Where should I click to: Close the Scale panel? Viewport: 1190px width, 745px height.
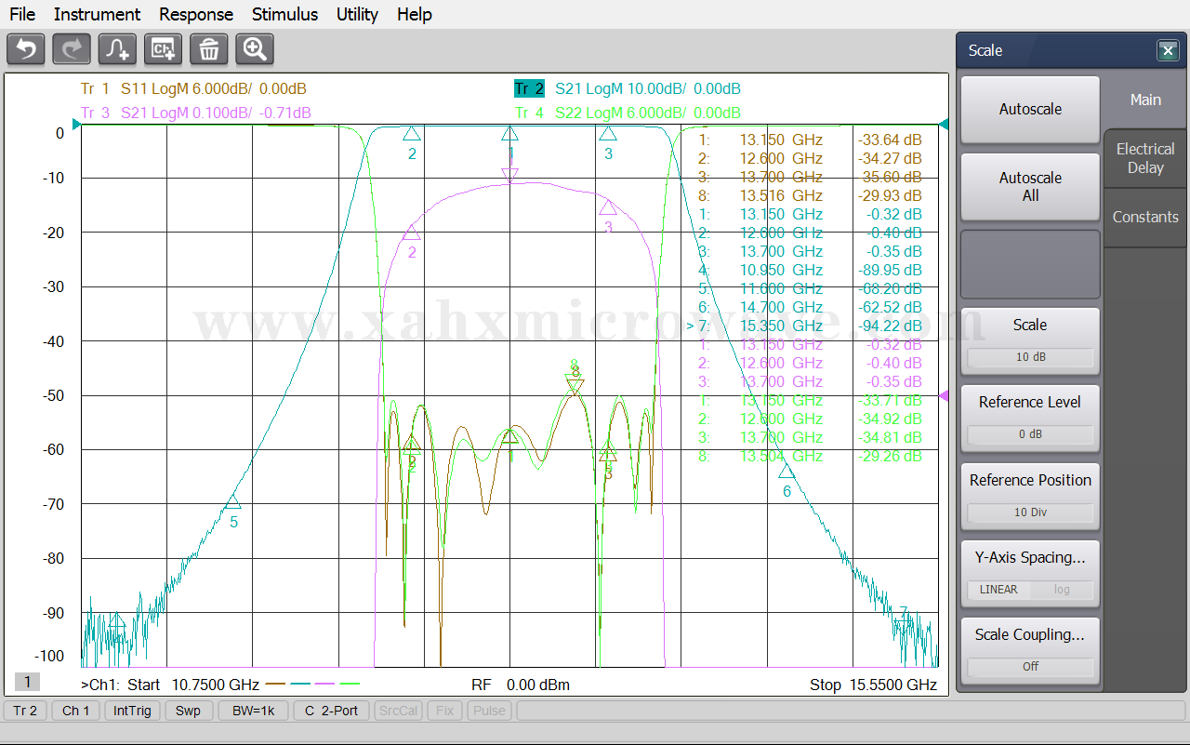(x=1168, y=51)
